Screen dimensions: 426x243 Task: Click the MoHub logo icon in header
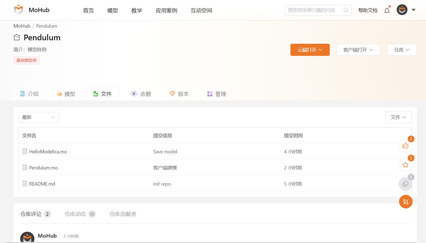tap(19, 10)
